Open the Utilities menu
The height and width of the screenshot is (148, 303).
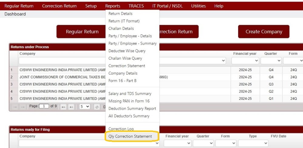tap(198, 6)
